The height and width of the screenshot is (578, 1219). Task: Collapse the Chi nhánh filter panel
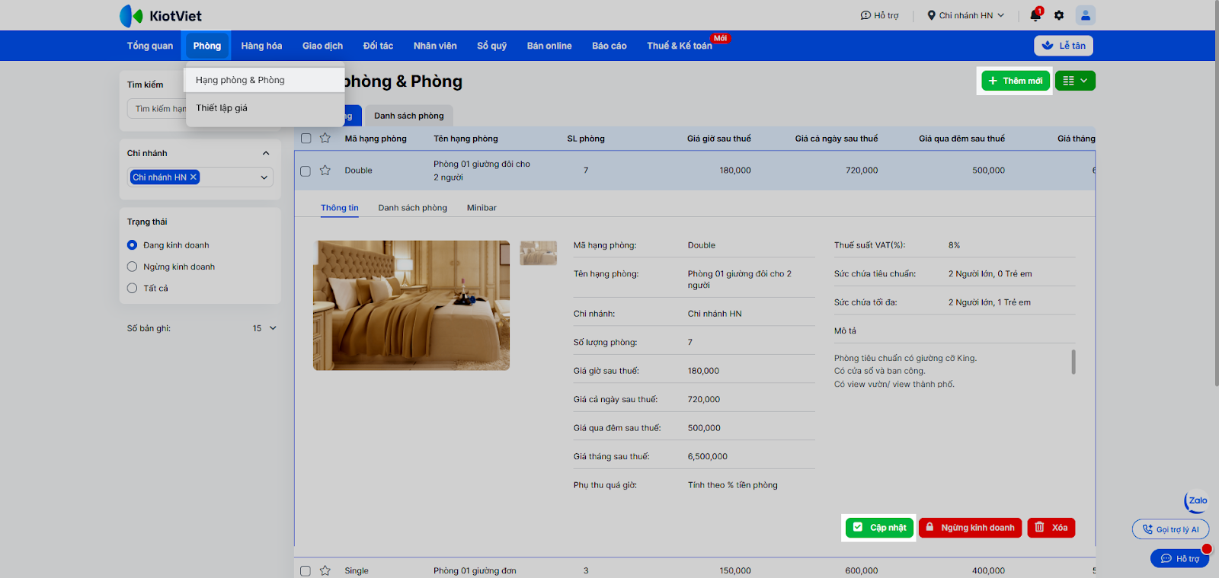[266, 153]
